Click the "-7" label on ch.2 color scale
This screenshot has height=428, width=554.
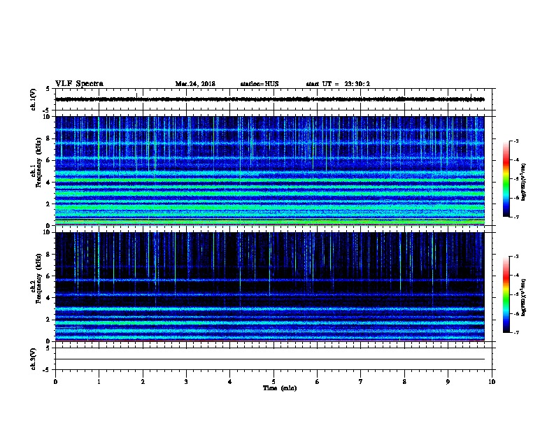516,333
